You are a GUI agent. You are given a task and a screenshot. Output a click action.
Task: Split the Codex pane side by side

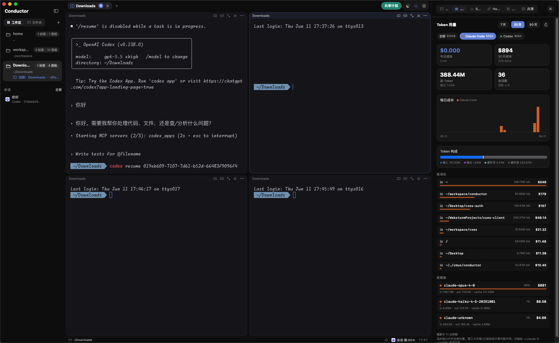tap(215, 16)
